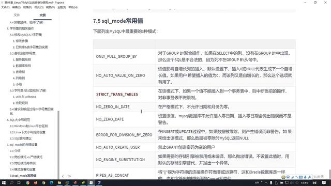Open the Windows notification center
331x186 pixels.
324,182
